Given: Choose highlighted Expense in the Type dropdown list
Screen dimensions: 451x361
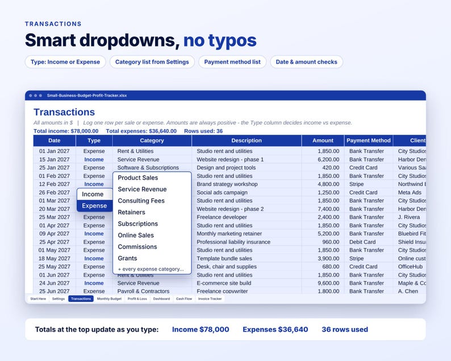Looking at the screenshot, I should click(95, 206).
